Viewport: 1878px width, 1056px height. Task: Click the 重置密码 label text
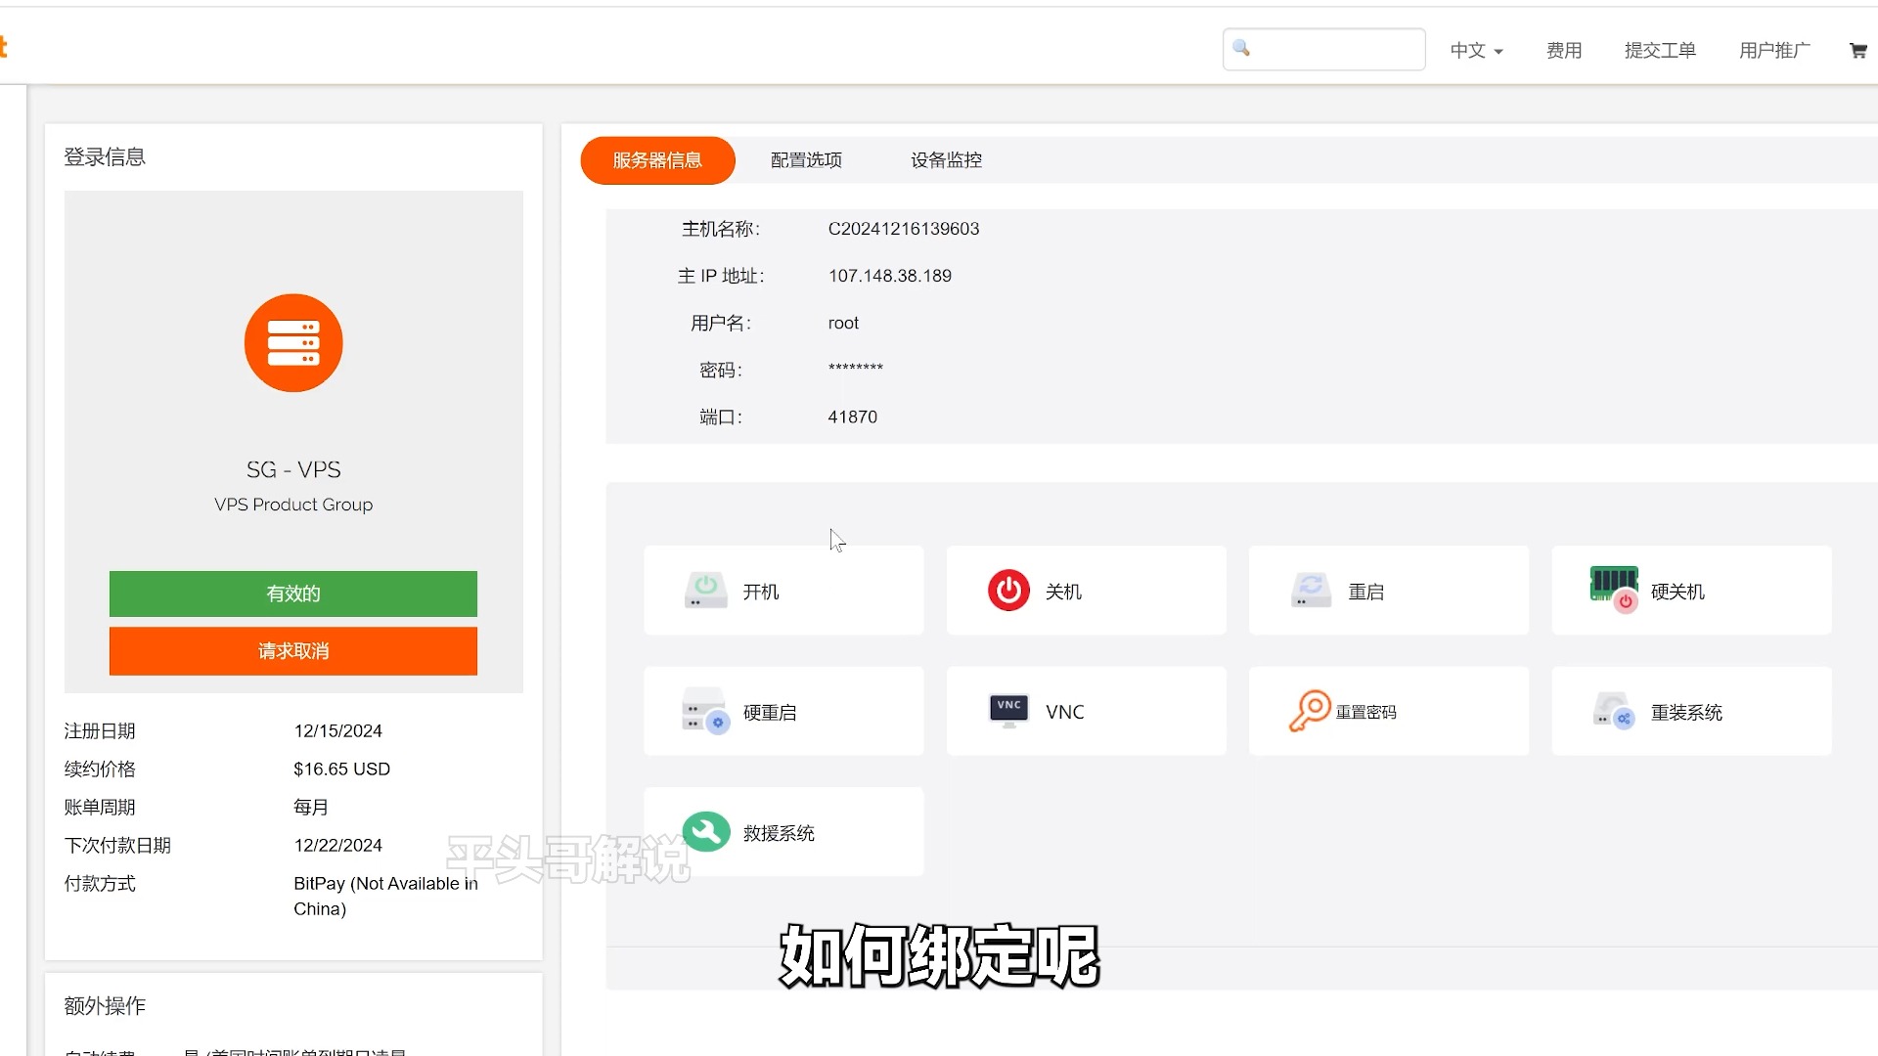(1366, 713)
